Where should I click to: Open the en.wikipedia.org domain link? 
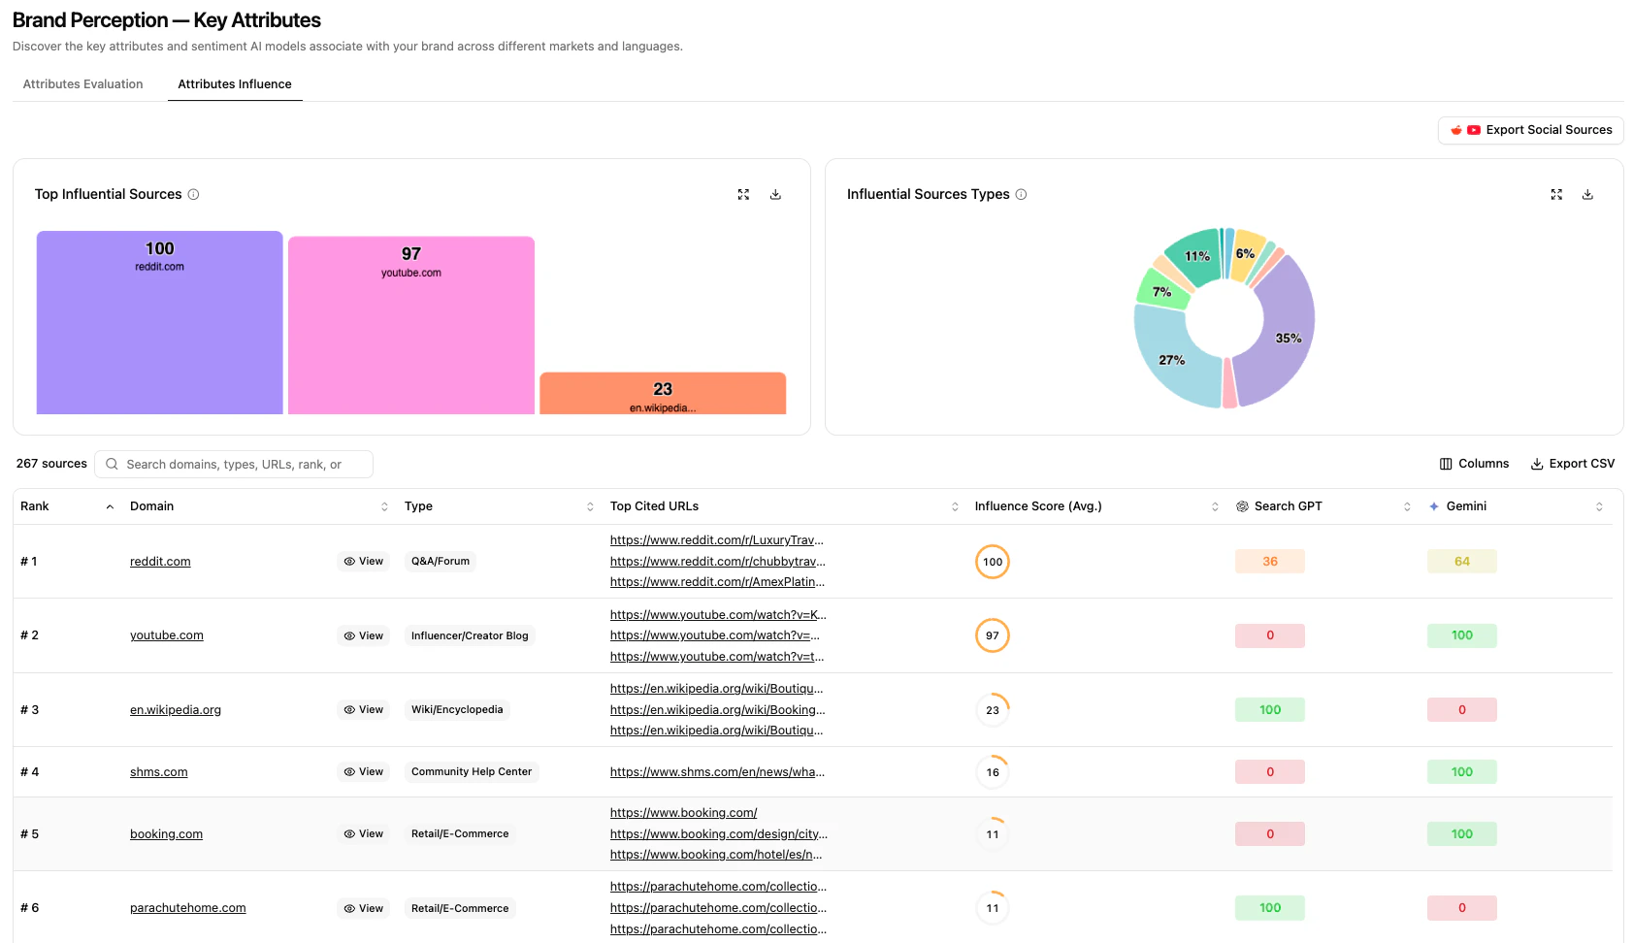tap(176, 710)
